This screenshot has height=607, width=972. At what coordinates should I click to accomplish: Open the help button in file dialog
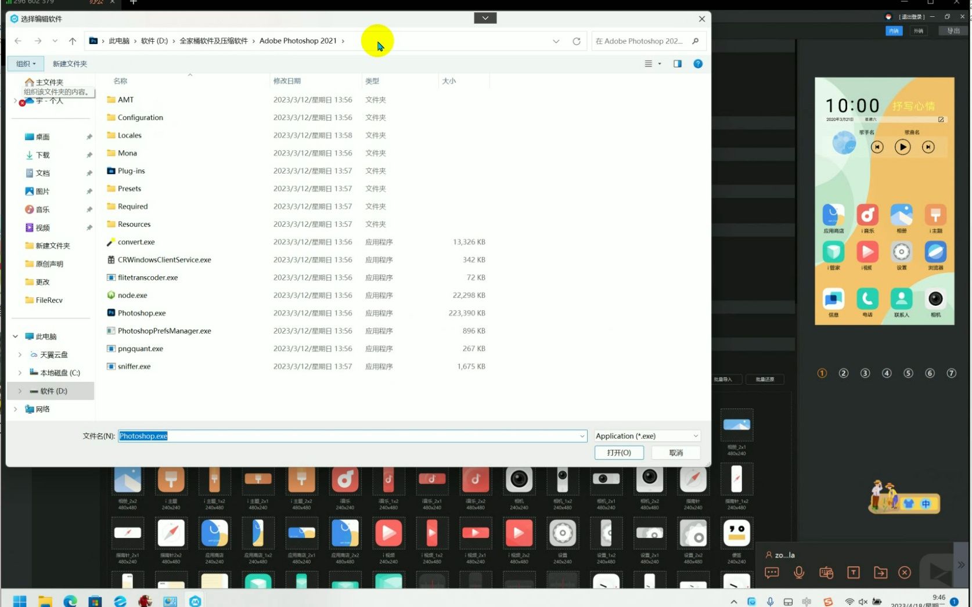(698, 64)
